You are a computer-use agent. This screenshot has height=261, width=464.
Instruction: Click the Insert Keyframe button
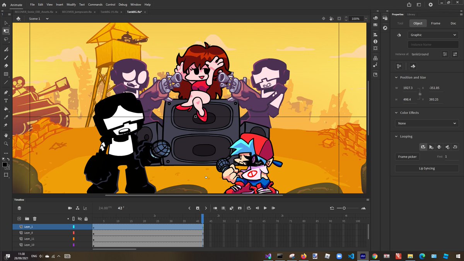tap(198, 208)
